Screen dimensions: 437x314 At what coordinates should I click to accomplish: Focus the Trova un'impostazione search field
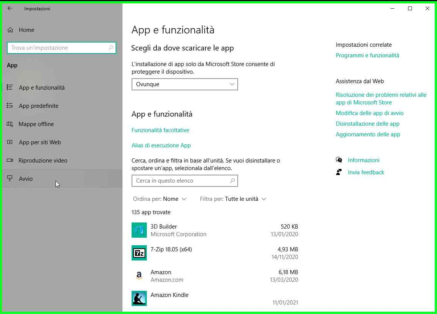point(62,48)
